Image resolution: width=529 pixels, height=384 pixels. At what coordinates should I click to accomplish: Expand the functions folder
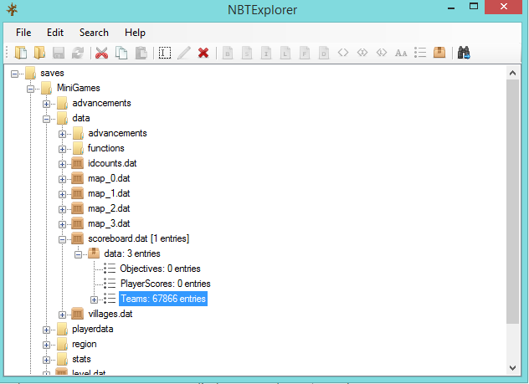pos(62,149)
